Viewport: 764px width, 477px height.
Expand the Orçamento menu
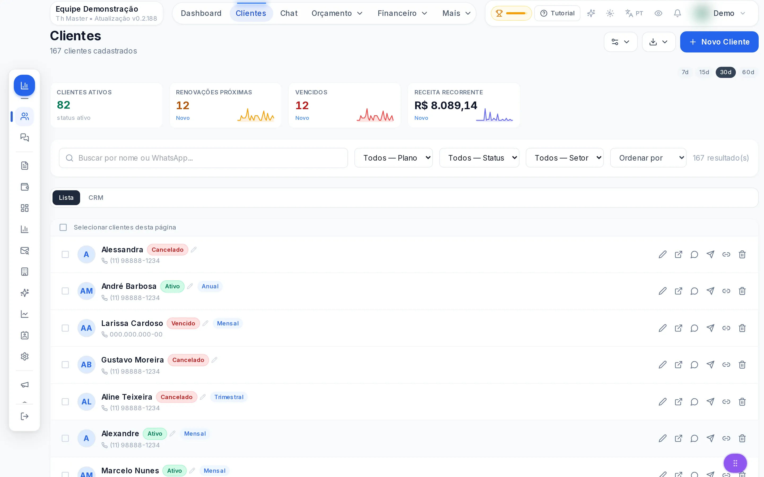click(337, 13)
